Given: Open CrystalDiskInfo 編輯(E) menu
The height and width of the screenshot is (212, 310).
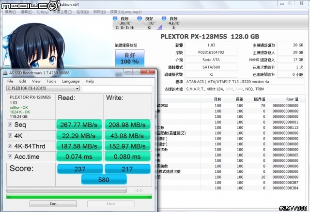Looking at the screenshot, I should coord(26,12).
